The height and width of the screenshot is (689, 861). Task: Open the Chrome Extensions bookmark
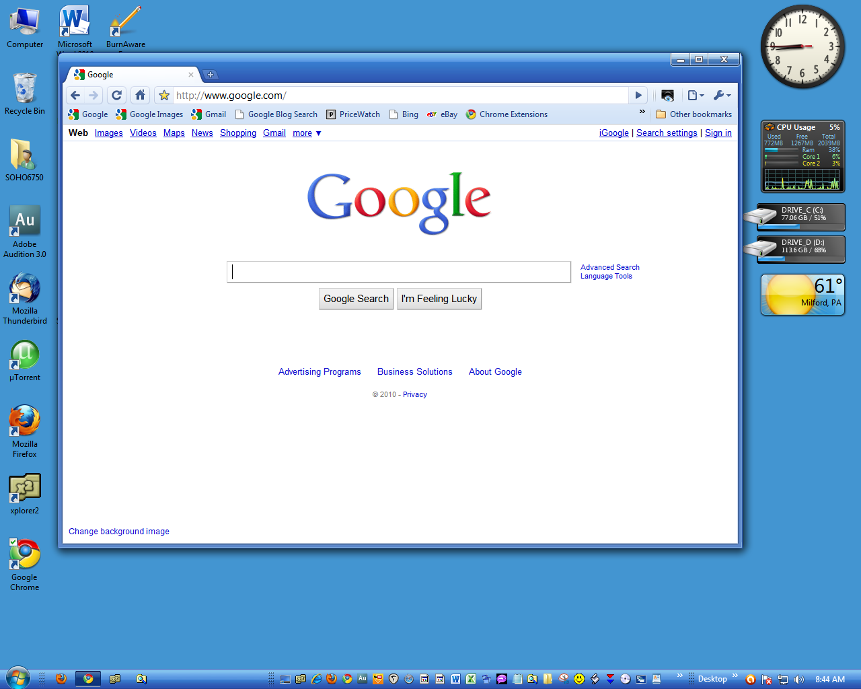[507, 114]
